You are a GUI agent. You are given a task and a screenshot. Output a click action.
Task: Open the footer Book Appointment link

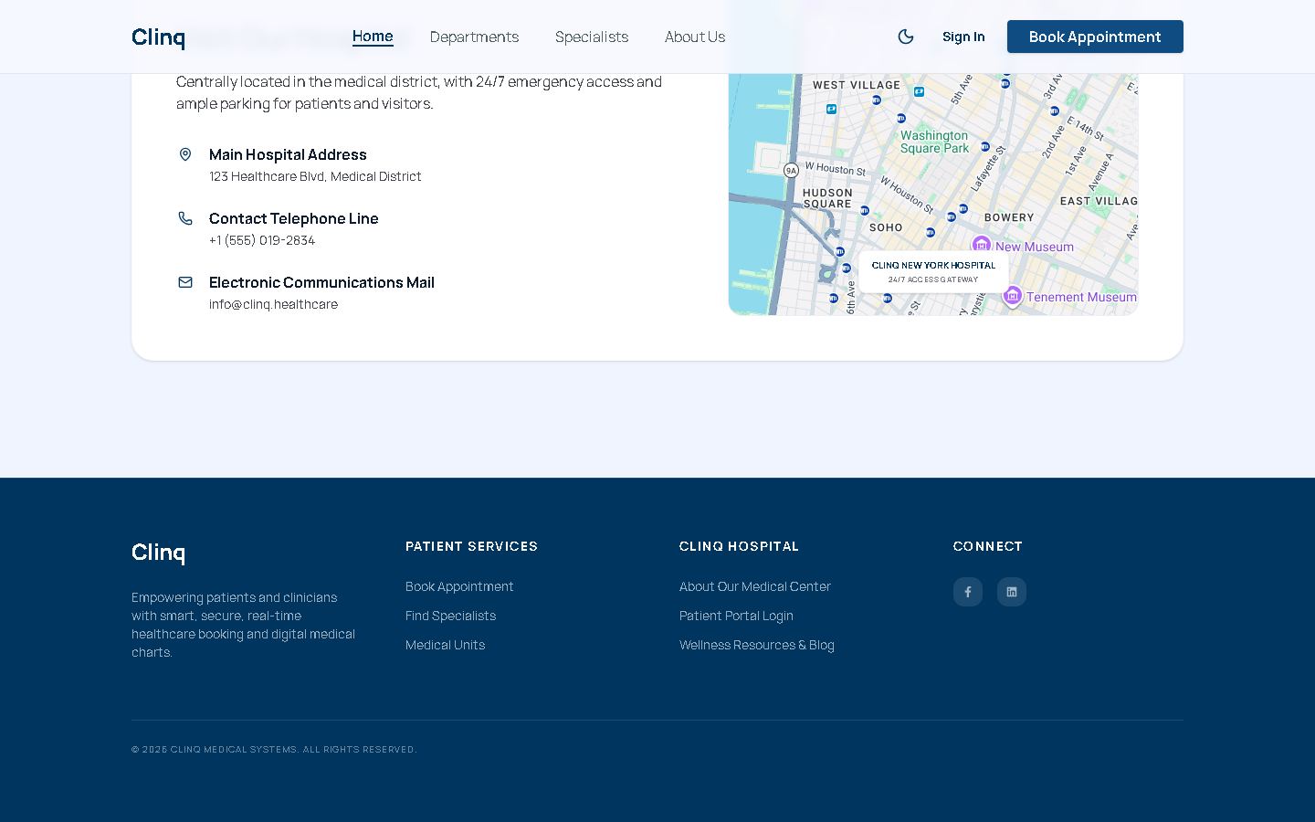click(x=459, y=586)
